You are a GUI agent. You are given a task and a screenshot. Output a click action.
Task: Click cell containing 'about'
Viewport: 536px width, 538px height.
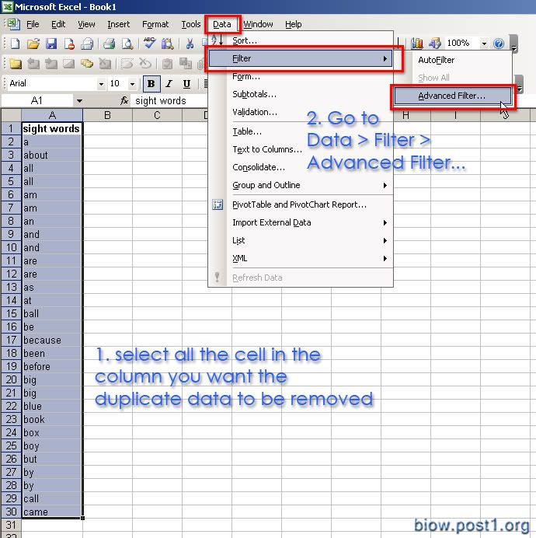52,155
